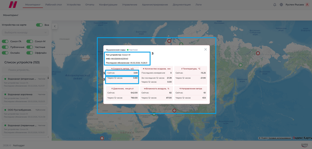Select the green map marker above the popup
The height and width of the screenshot is (149, 312).
[x=181, y=44]
